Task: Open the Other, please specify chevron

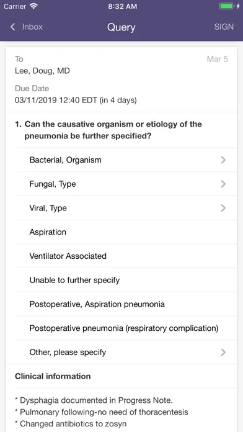Action: 223,352
